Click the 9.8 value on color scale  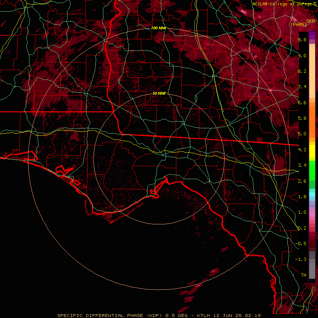pos(302,40)
